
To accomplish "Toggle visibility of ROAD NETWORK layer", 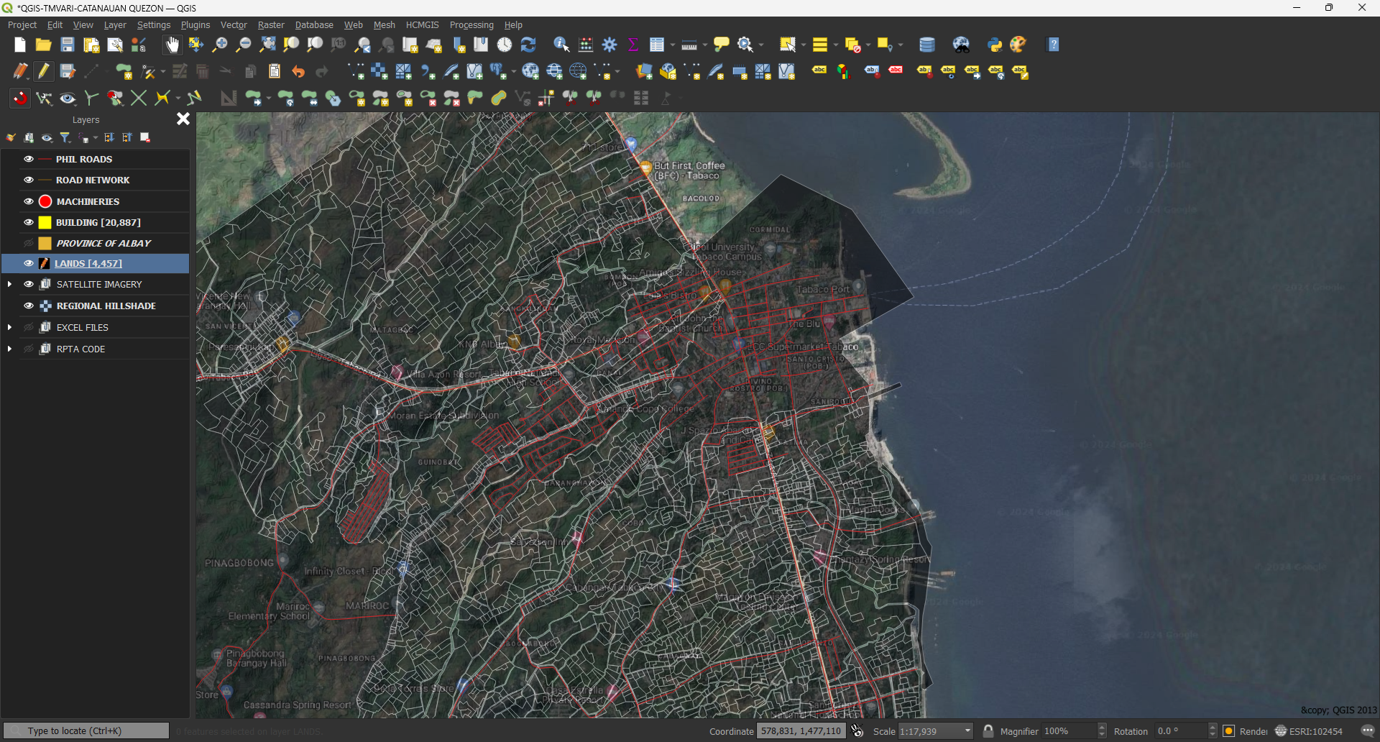I will [28, 180].
